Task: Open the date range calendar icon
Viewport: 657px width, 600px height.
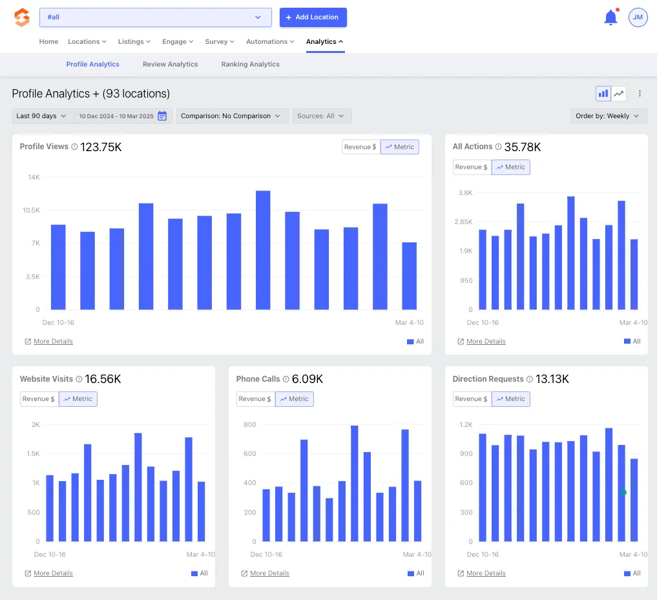Action: (x=162, y=116)
